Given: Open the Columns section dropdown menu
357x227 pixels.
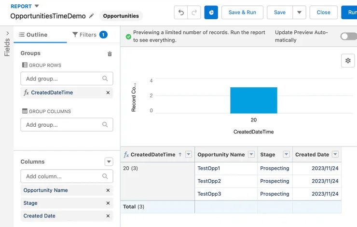Looking at the screenshot, I should tap(109, 162).
